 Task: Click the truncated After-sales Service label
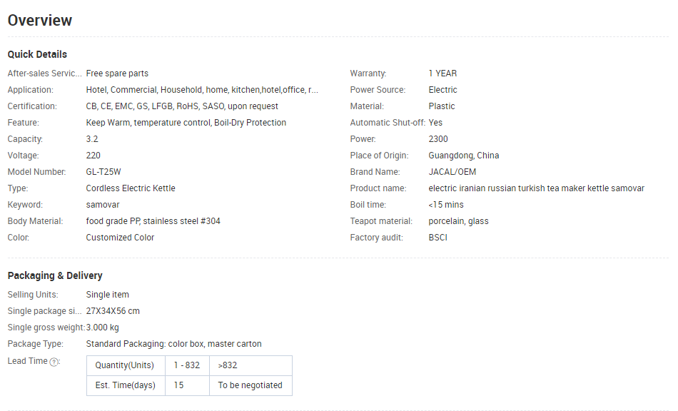click(44, 73)
